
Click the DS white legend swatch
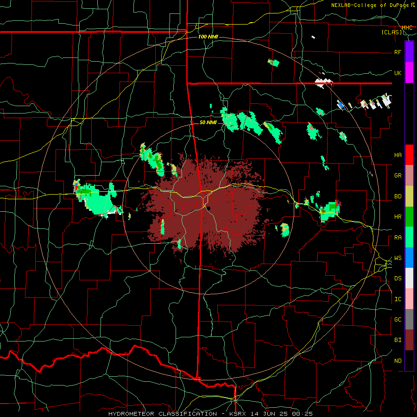pyautogui.click(x=409, y=278)
